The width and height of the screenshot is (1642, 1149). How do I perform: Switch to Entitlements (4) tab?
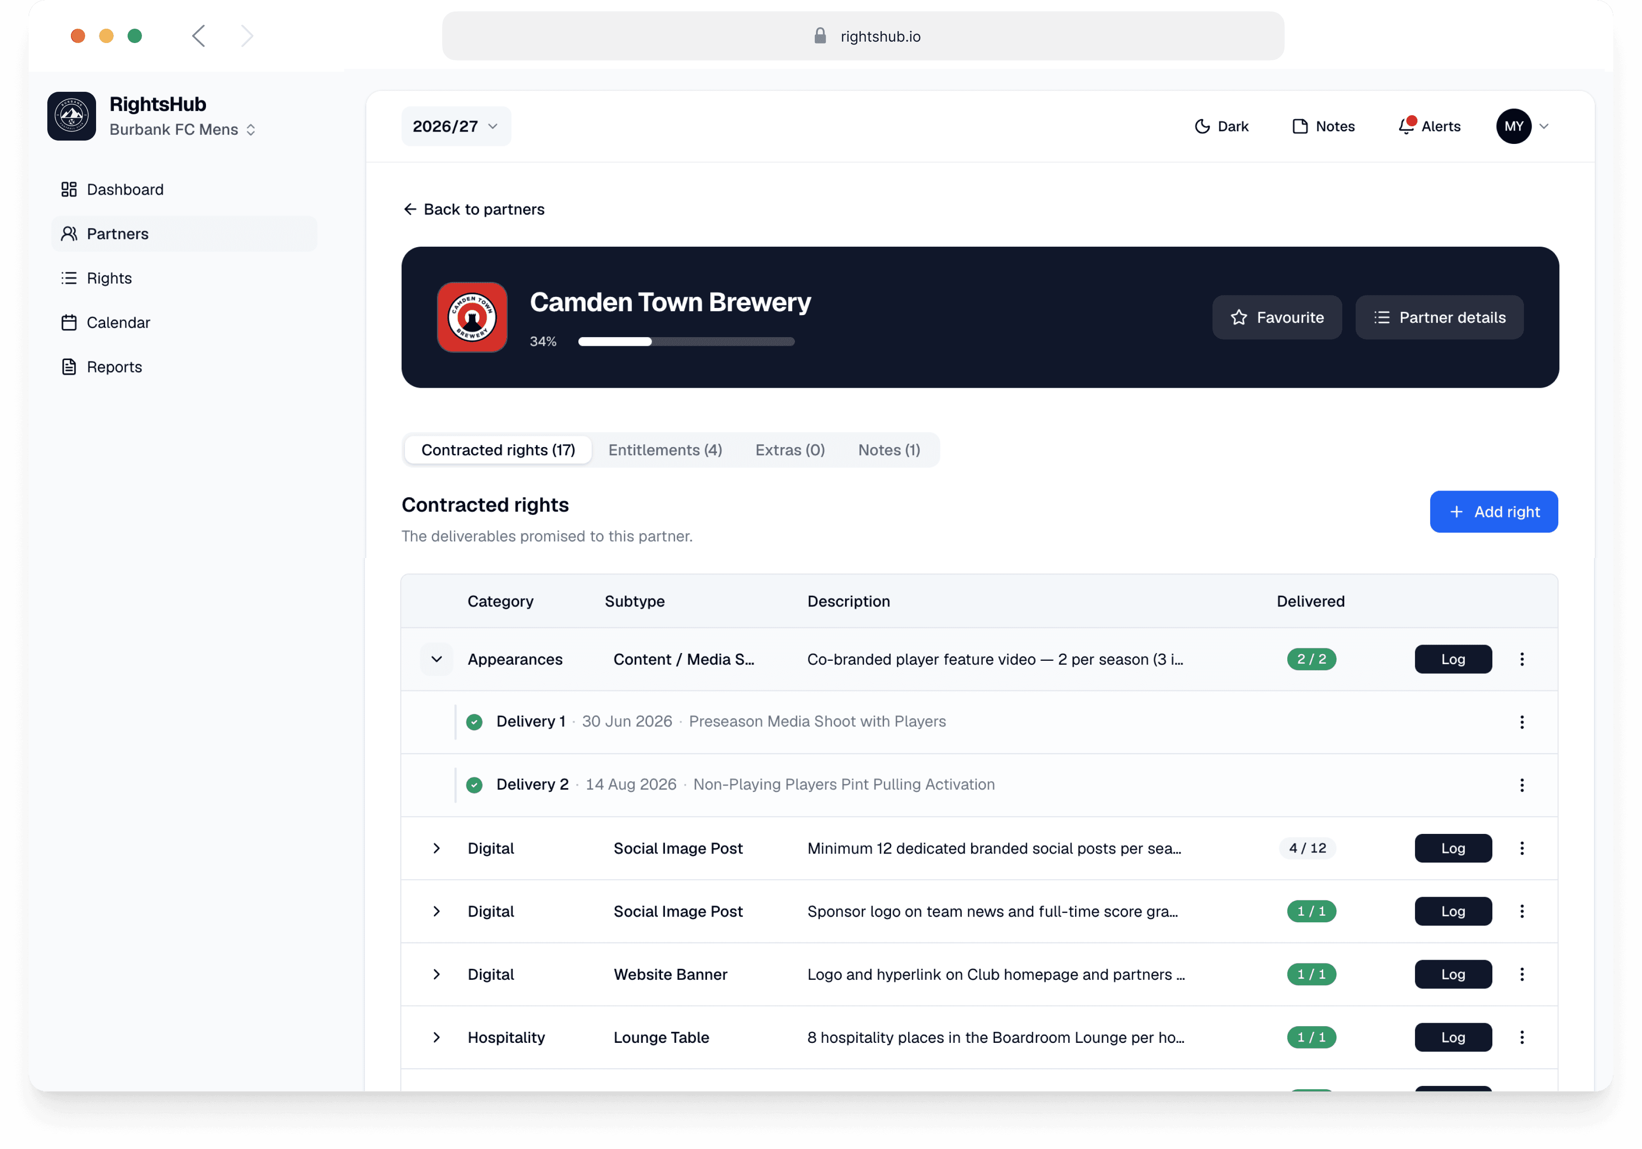[665, 450]
